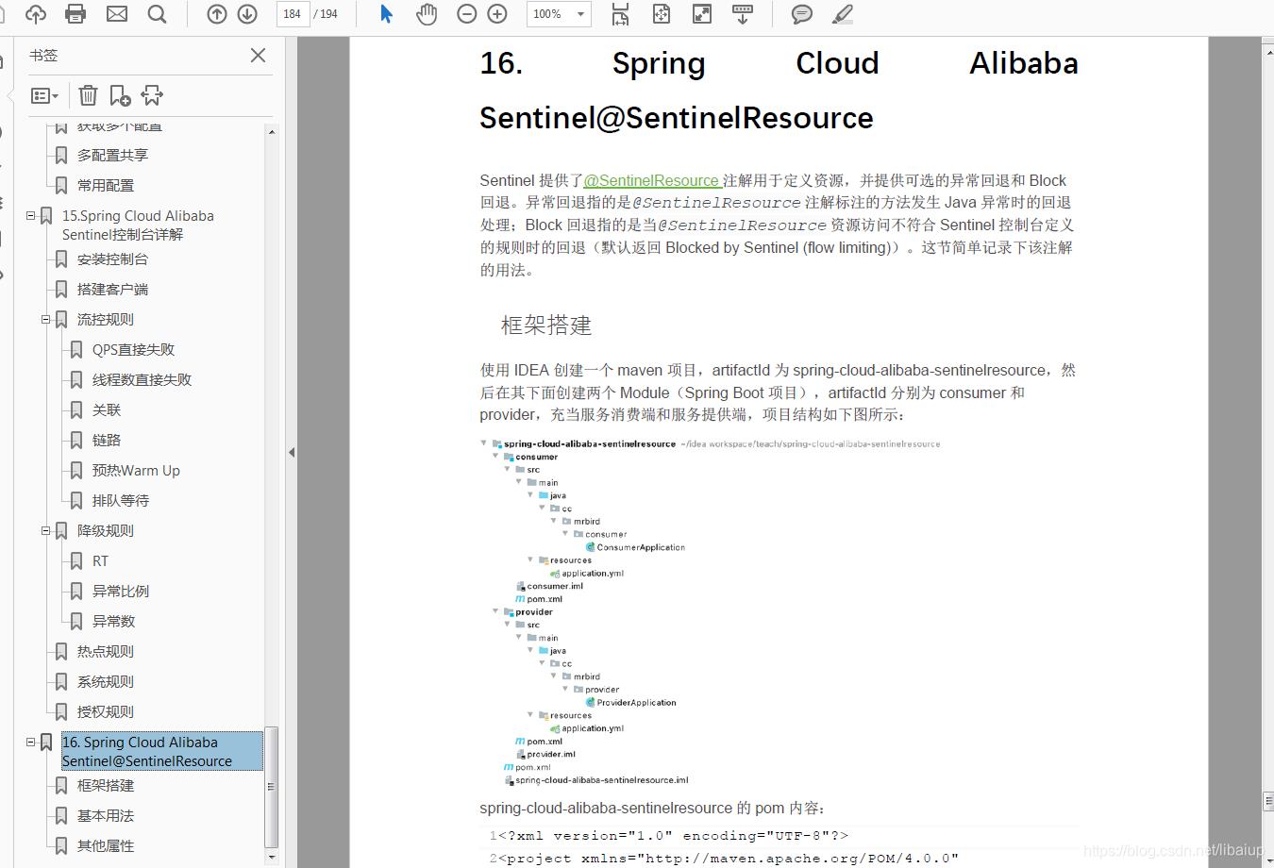Click the 框架搭建 heading in document

(546, 325)
